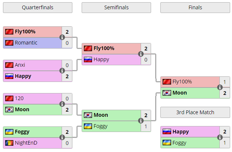The width and height of the screenshot is (232, 152).
Task: Open info icon for Fly100% vs Romantic match
Action: point(62,37)
